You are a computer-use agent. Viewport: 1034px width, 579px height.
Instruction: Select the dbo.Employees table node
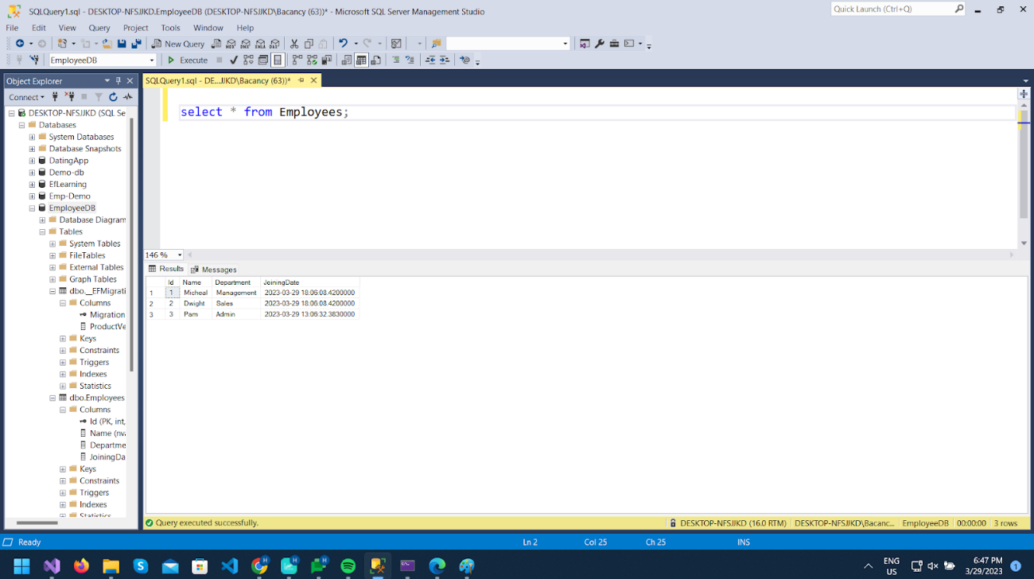click(x=97, y=398)
